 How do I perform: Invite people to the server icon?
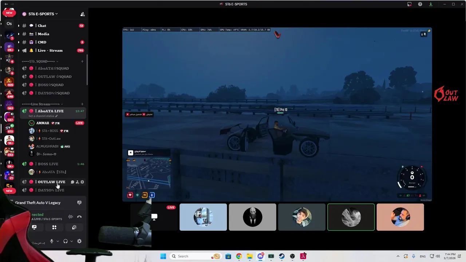[83, 14]
